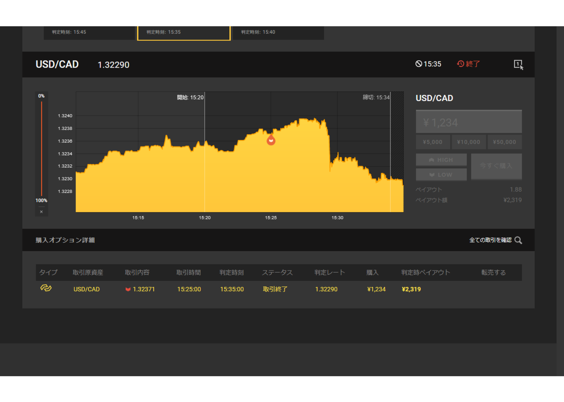
Task: Open the search magnifier for all trades
Action: pyautogui.click(x=518, y=240)
